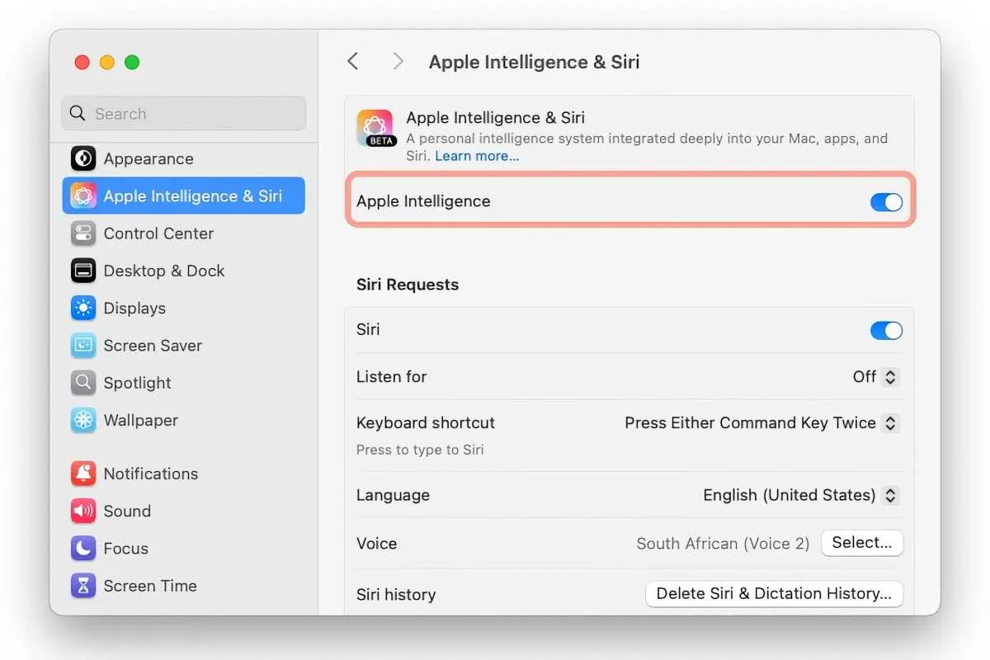Click the green full screen button
Viewport: 990px width, 660px height.
[x=132, y=62]
